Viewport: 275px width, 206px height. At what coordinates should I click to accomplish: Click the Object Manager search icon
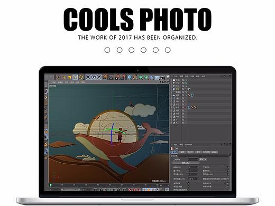click(x=222, y=77)
